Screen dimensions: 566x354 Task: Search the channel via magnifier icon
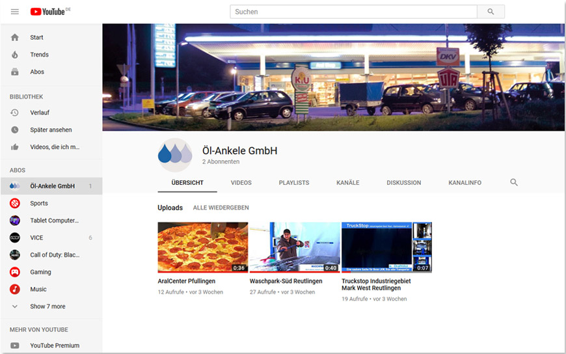(x=514, y=183)
